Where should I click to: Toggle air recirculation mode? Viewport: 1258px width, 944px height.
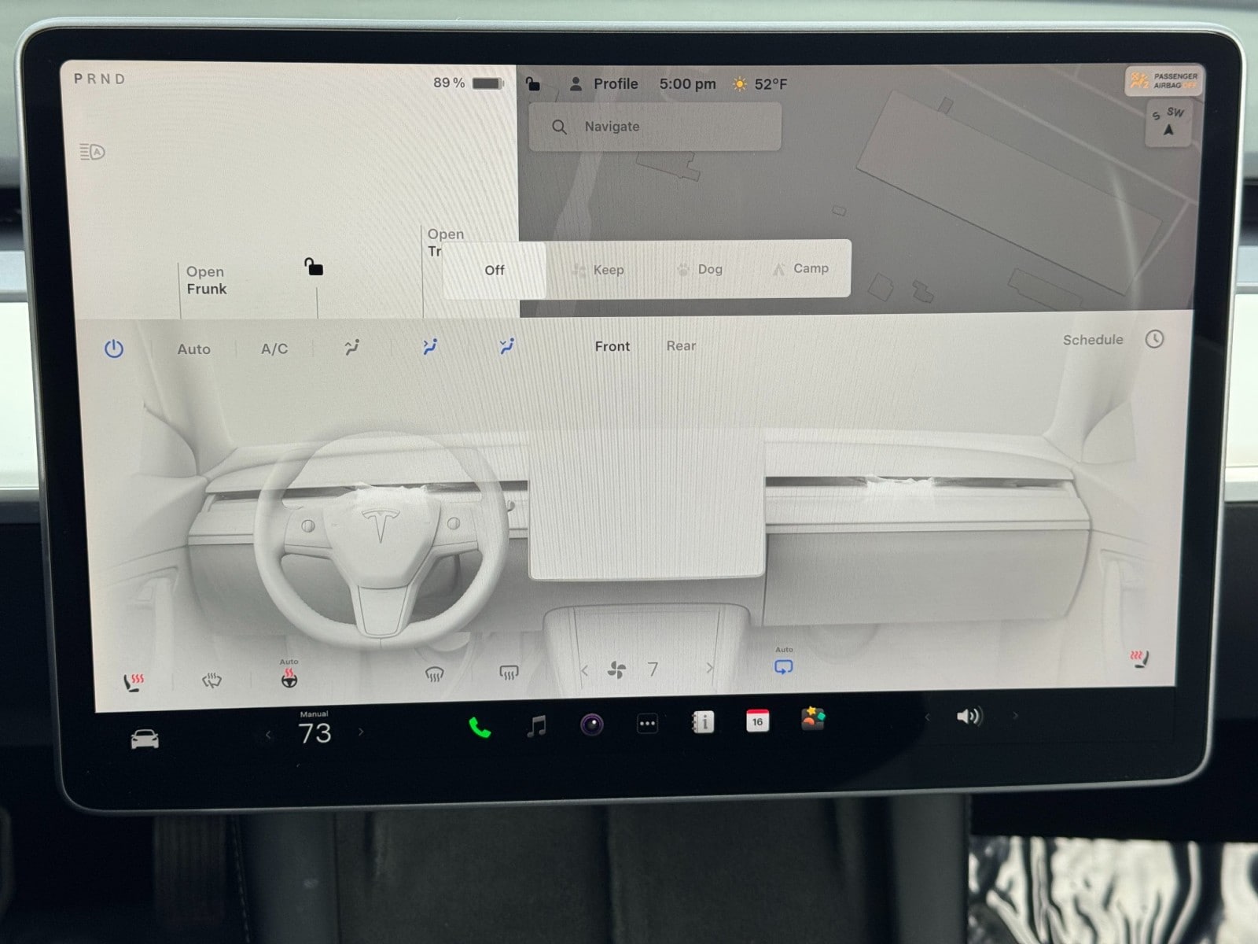pos(784,666)
